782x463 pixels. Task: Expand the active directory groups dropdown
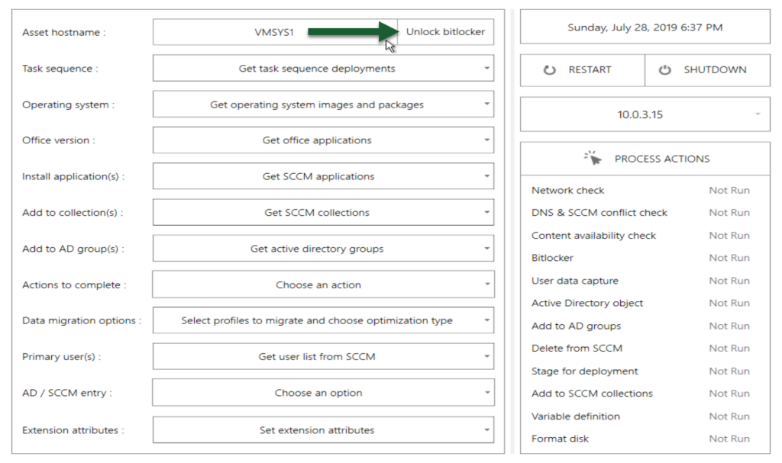point(323,249)
